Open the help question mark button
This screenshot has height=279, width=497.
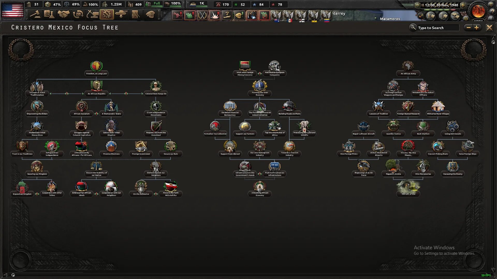point(492,11)
